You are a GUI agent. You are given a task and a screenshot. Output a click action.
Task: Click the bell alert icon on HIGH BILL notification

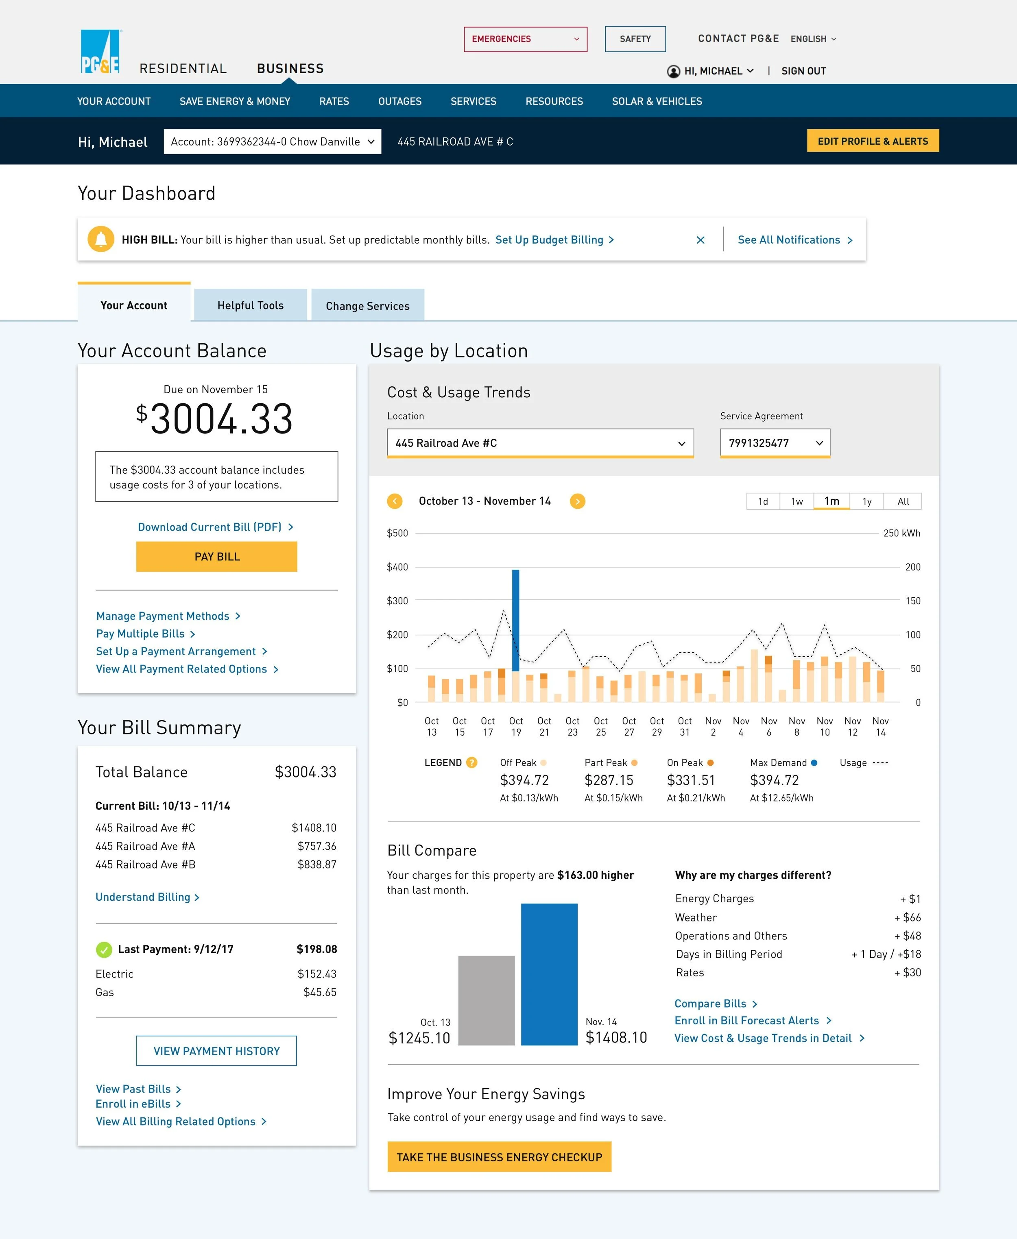point(101,240)
